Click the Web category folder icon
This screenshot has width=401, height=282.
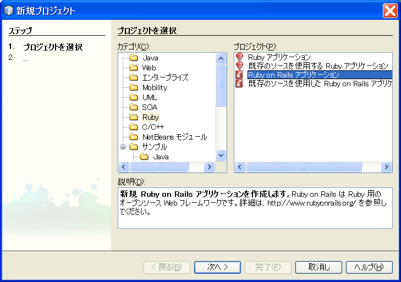coord(134,68)
